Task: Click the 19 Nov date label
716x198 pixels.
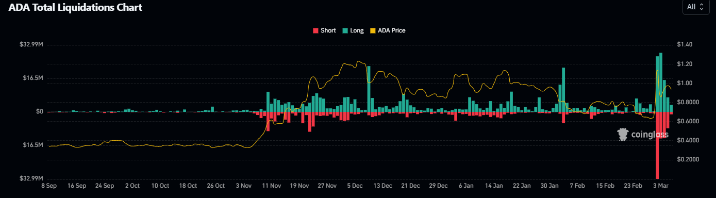Action: pyautogui.click(x=299, y=185)
